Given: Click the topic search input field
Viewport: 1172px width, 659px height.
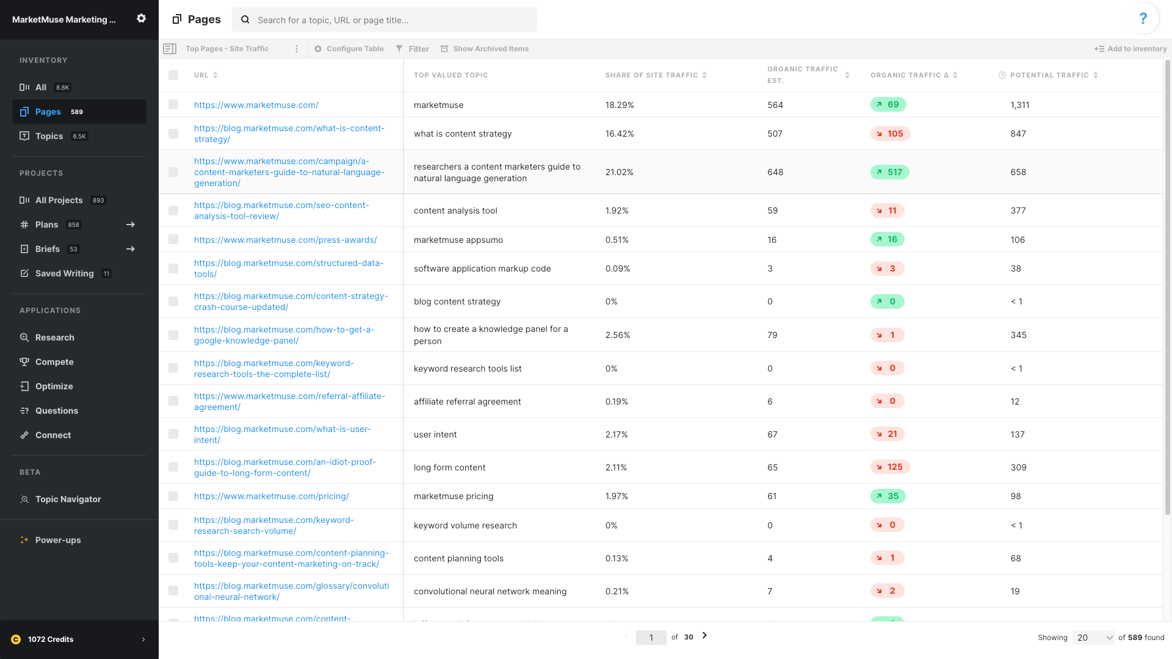Looking at the screenshot, I should click(x=385, y=20).
